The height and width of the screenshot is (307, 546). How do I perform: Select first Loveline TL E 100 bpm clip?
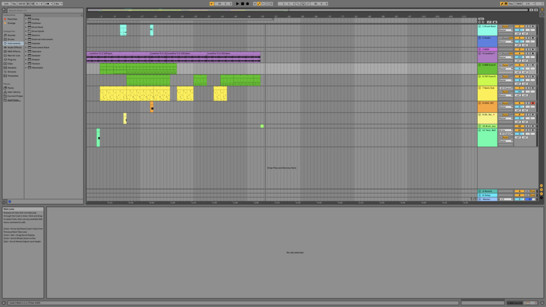tap(118, 57)
